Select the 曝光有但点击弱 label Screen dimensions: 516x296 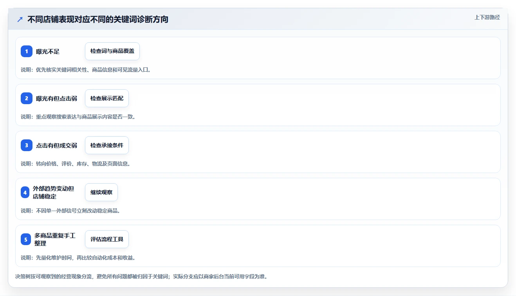point(57,98)
